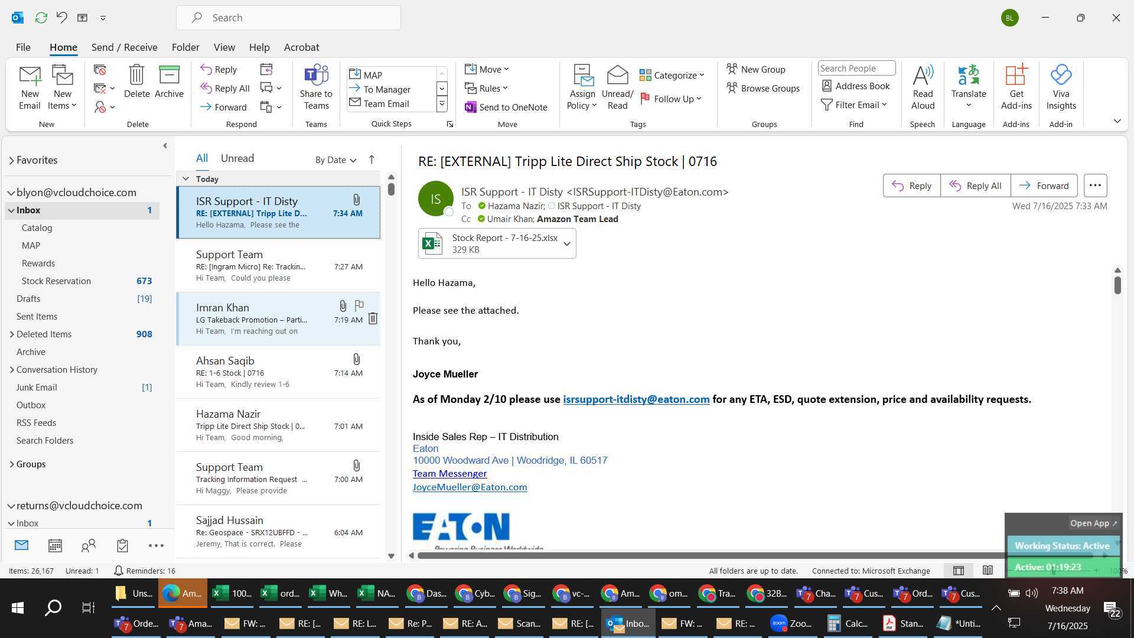The width and height of the screenshot is (1134, 638).
Task: Flag the Imran Khan email
Action: pyautogui.click(x=359, y=305)
